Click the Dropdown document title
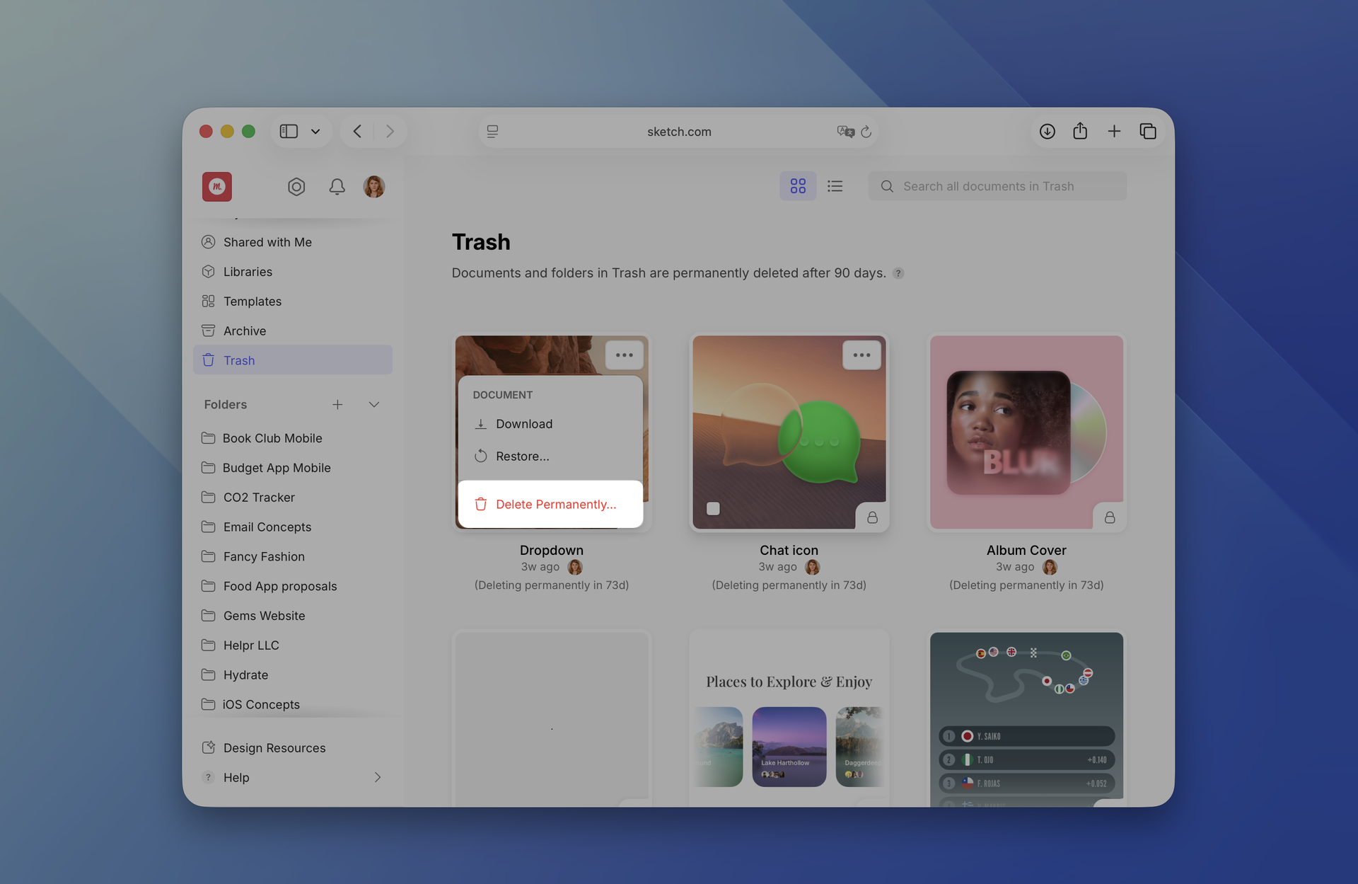 (x=552, y=550)
